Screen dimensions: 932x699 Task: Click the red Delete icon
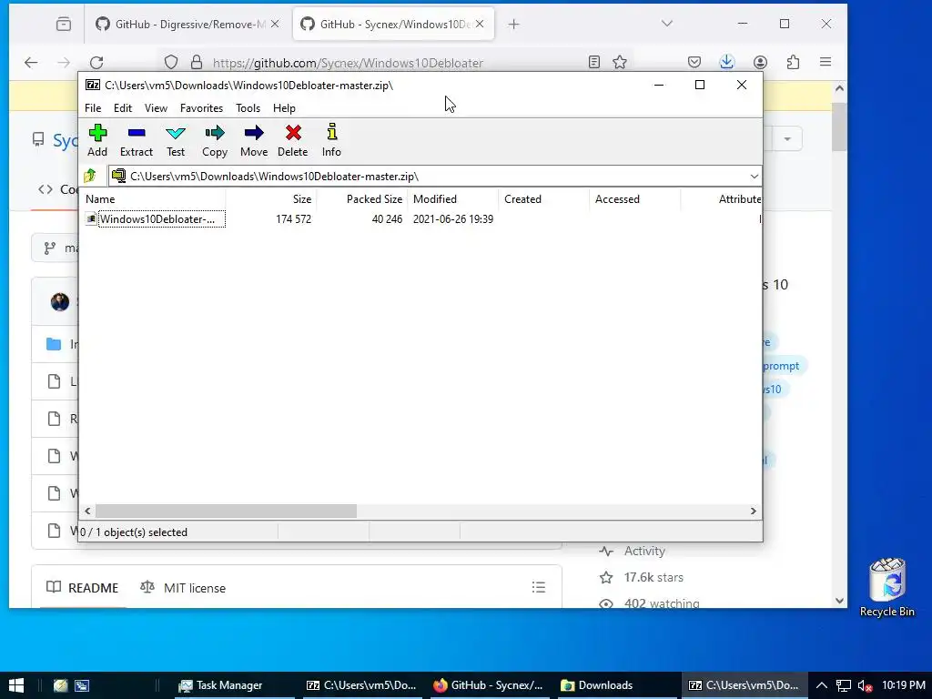point(292,141)
